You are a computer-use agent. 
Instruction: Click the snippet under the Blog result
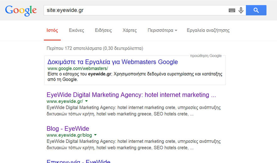click(x=134, y=144)
